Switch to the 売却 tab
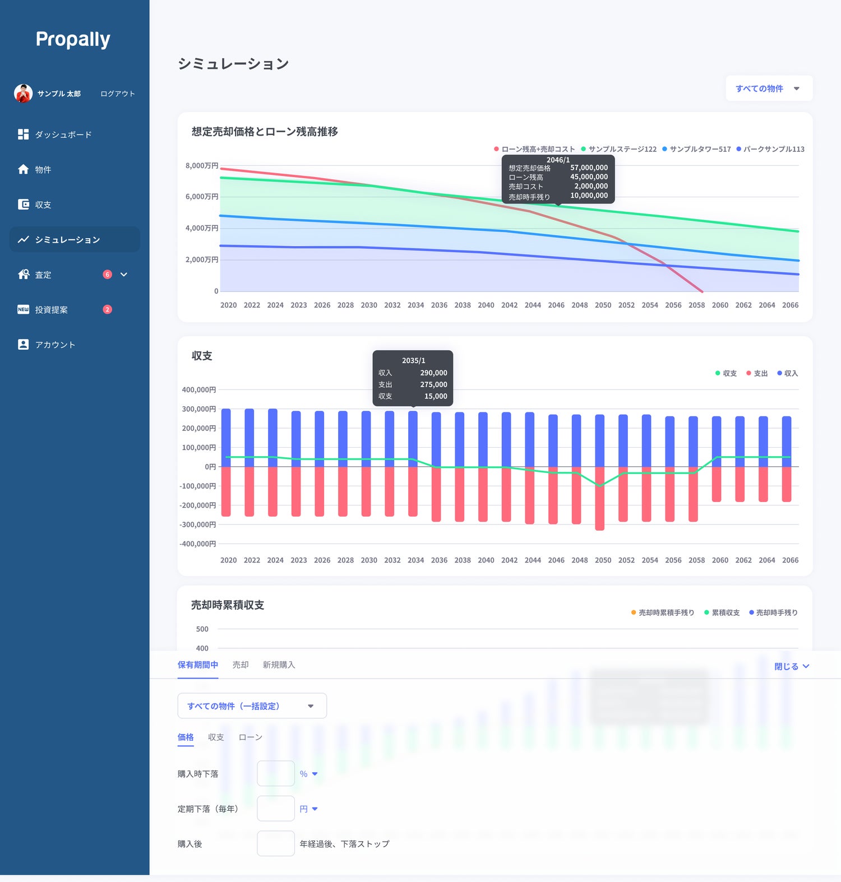Viewport: 841px width, 882px height. pyautogui.click(x=241, y=665)
